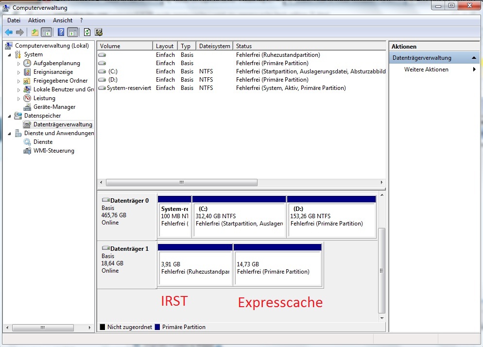Click the System tools node
The image size is (483, 347).
point(33,54)
